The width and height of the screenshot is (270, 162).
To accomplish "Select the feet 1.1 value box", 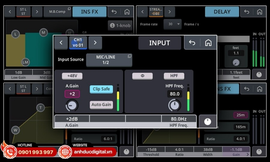I will (x=236, y=53).
